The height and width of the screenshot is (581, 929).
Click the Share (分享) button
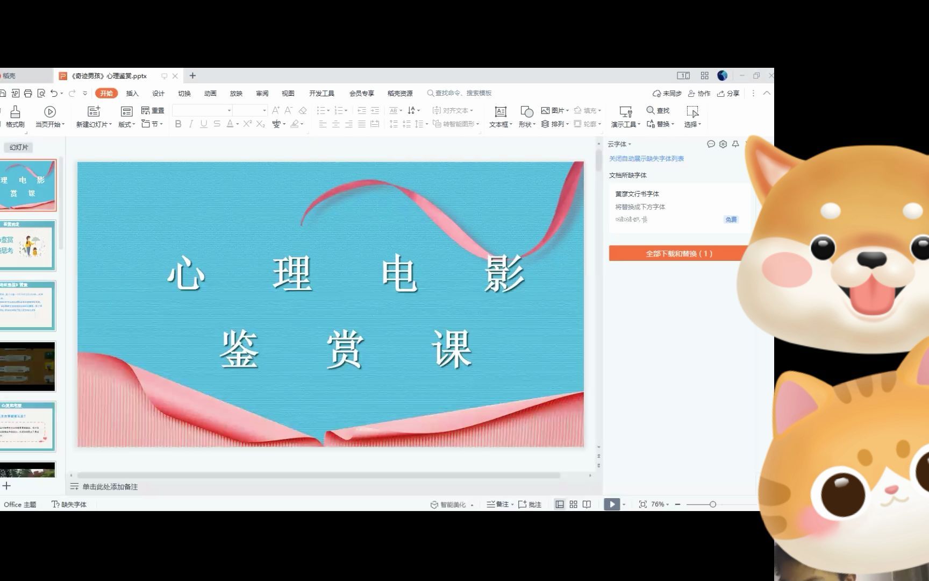[728, 93]
